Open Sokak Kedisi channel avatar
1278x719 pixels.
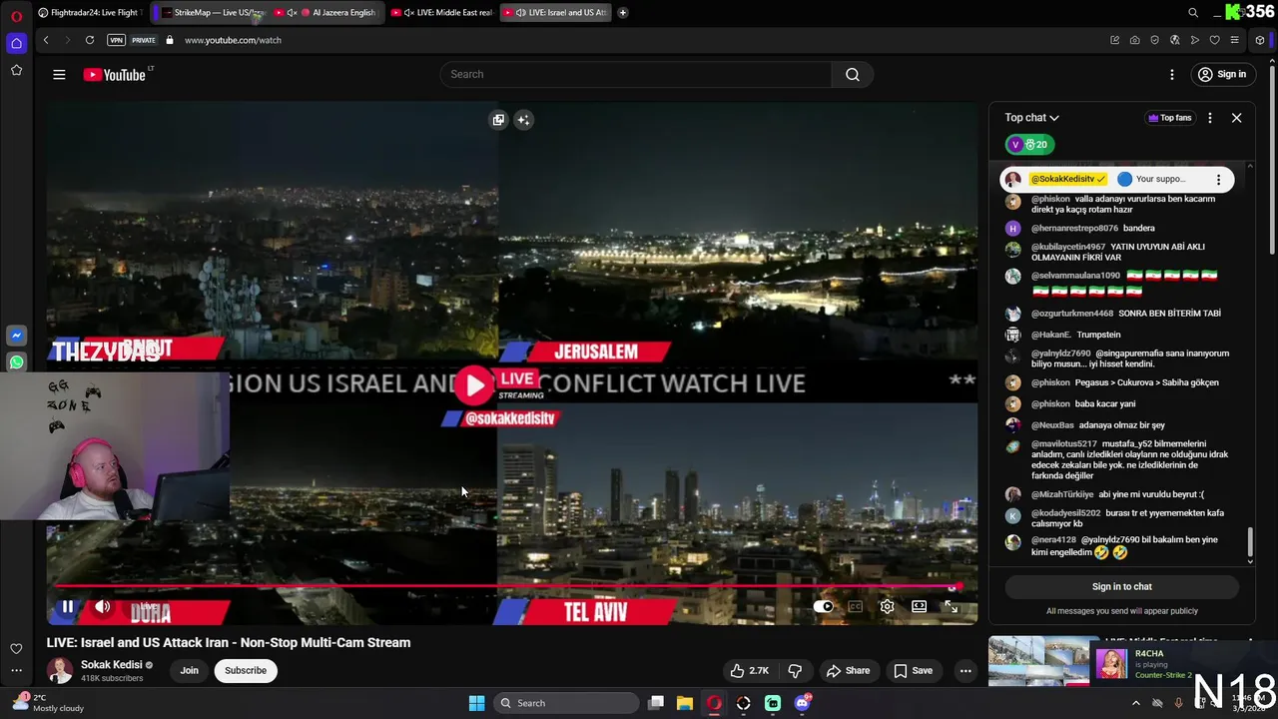tap(60, 670)
